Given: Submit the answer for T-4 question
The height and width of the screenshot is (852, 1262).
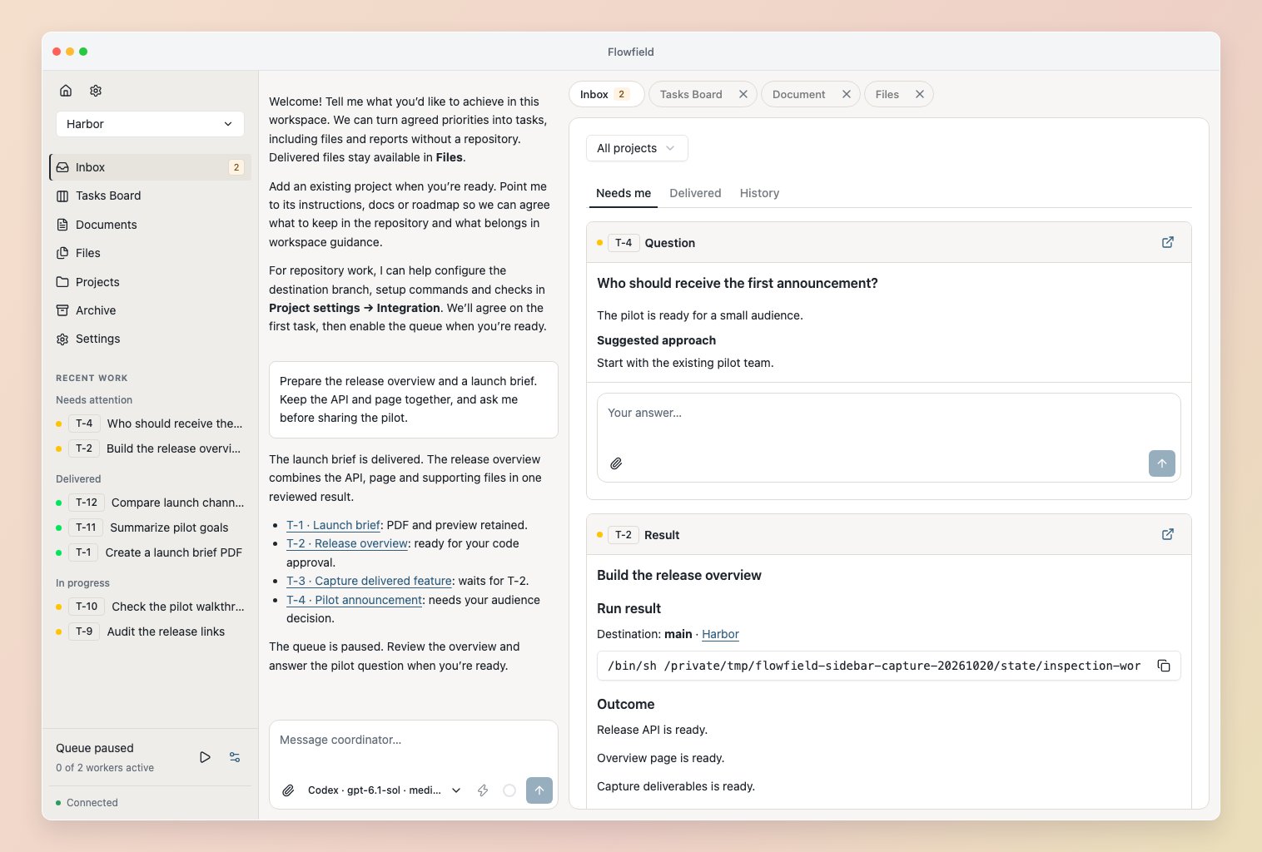Looking at the screenshot, I should [x=1162, y=463].
